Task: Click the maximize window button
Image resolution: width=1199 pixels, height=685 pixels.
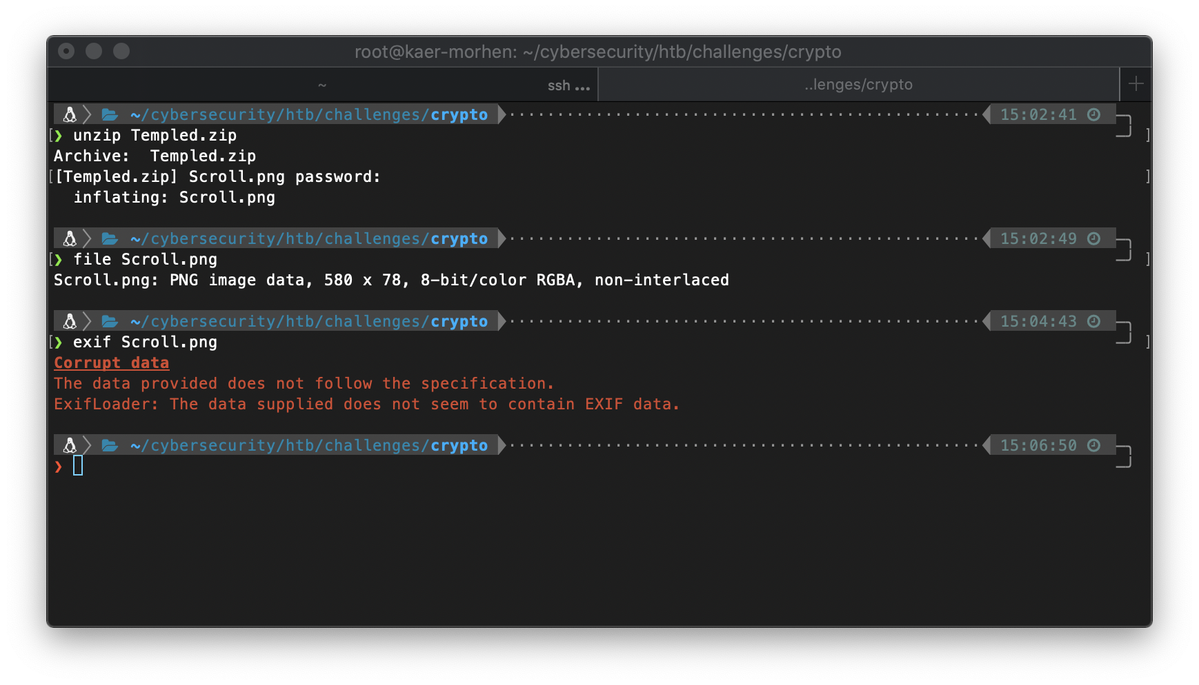Action: tap(121, 51)
